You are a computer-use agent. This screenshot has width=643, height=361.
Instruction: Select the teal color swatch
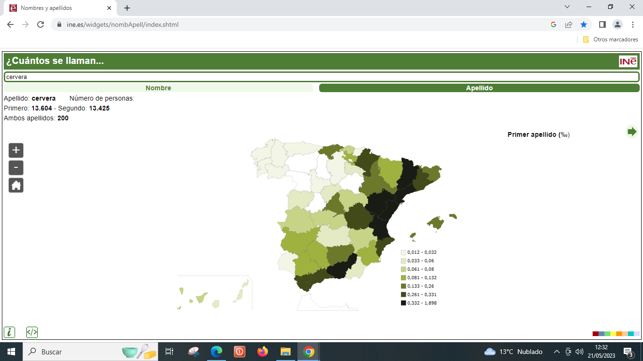point(631,334)
